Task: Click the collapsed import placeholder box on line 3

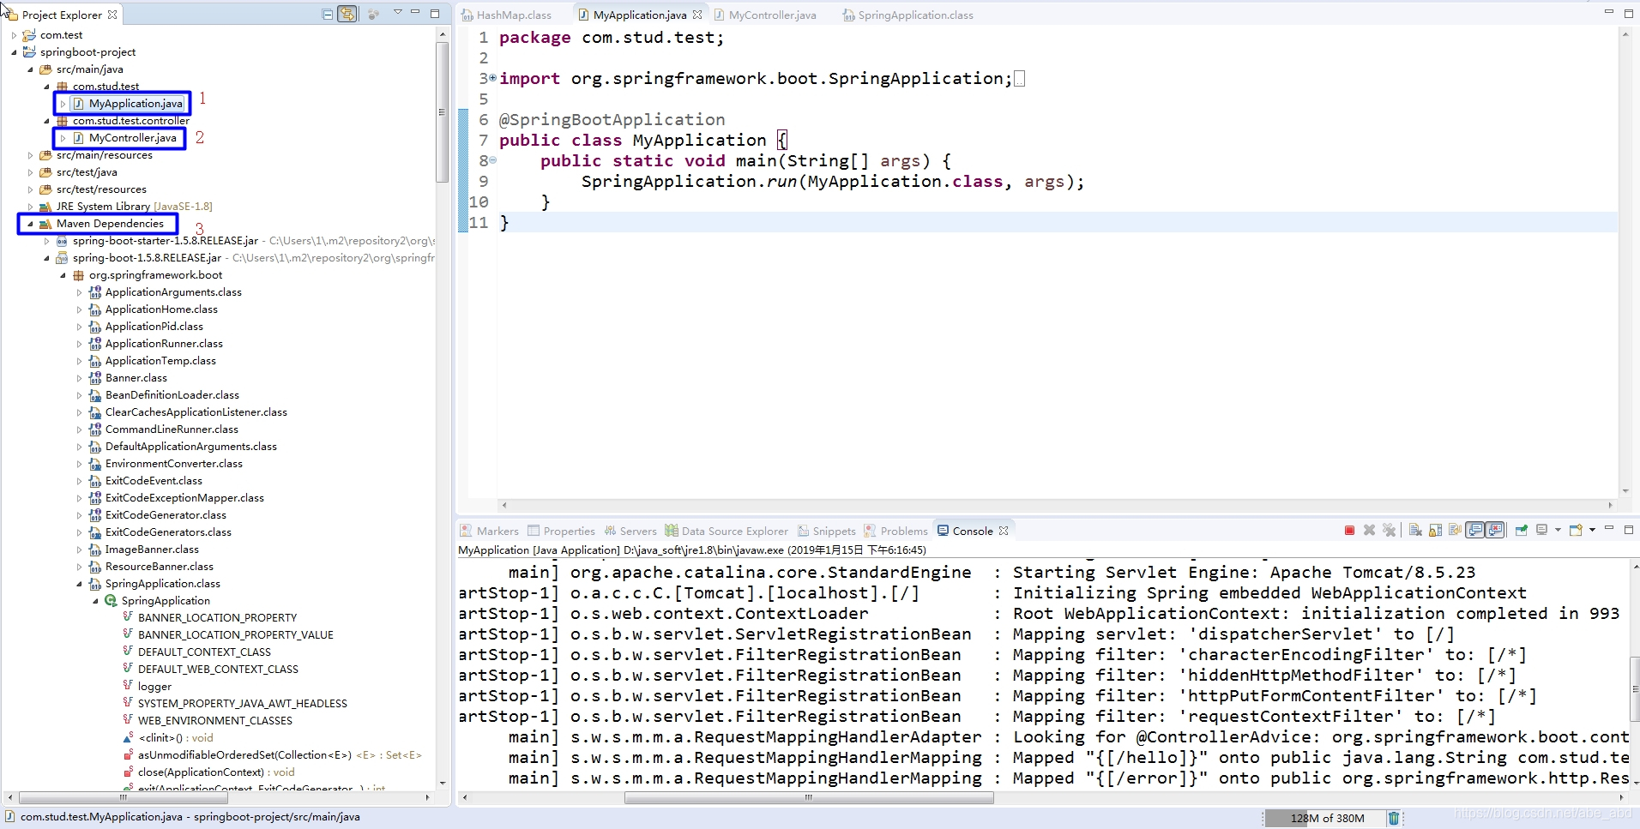Action: [1019, 79]
